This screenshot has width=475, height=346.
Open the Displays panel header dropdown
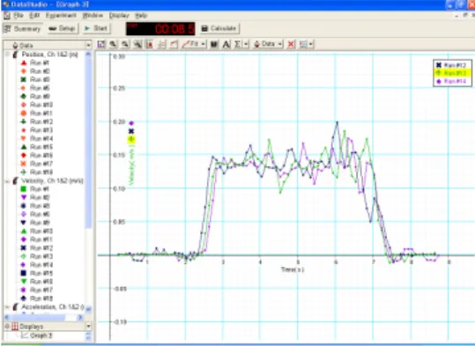point(88,327)
